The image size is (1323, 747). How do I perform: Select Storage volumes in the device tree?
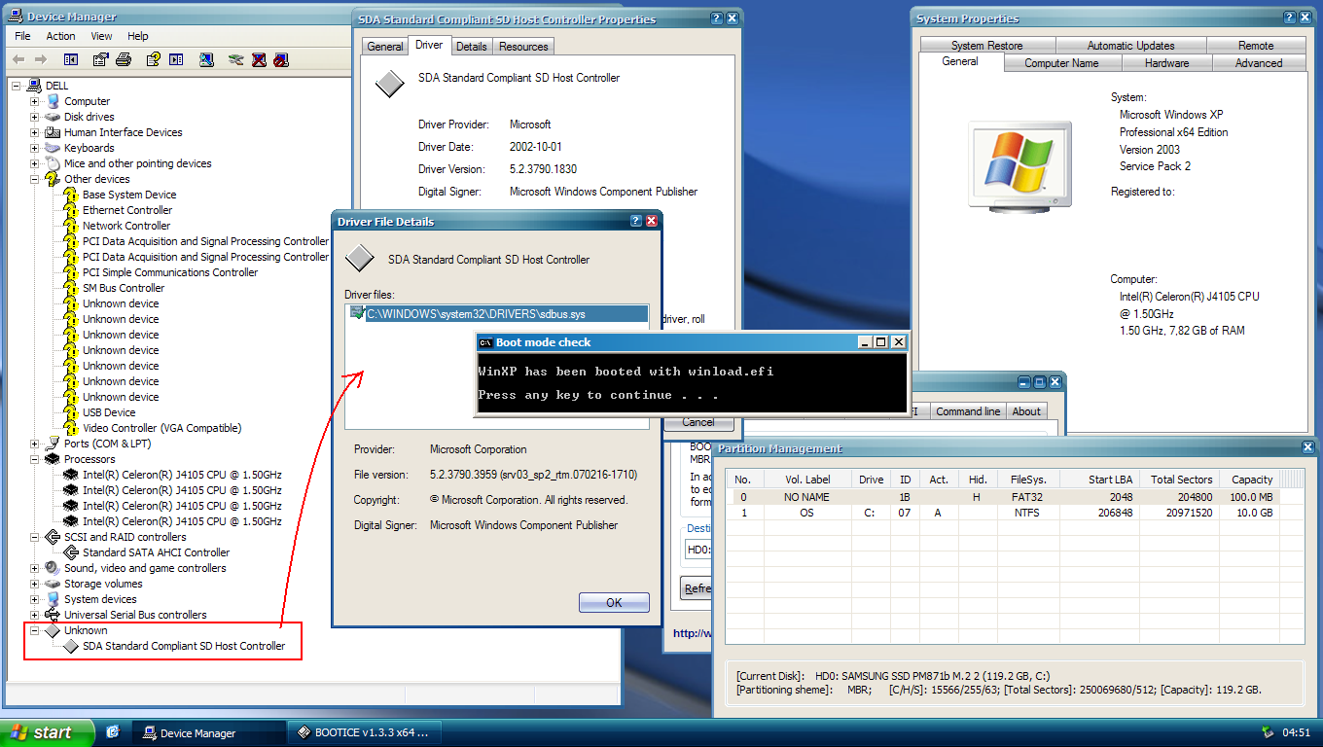click(x=103, y=584)
